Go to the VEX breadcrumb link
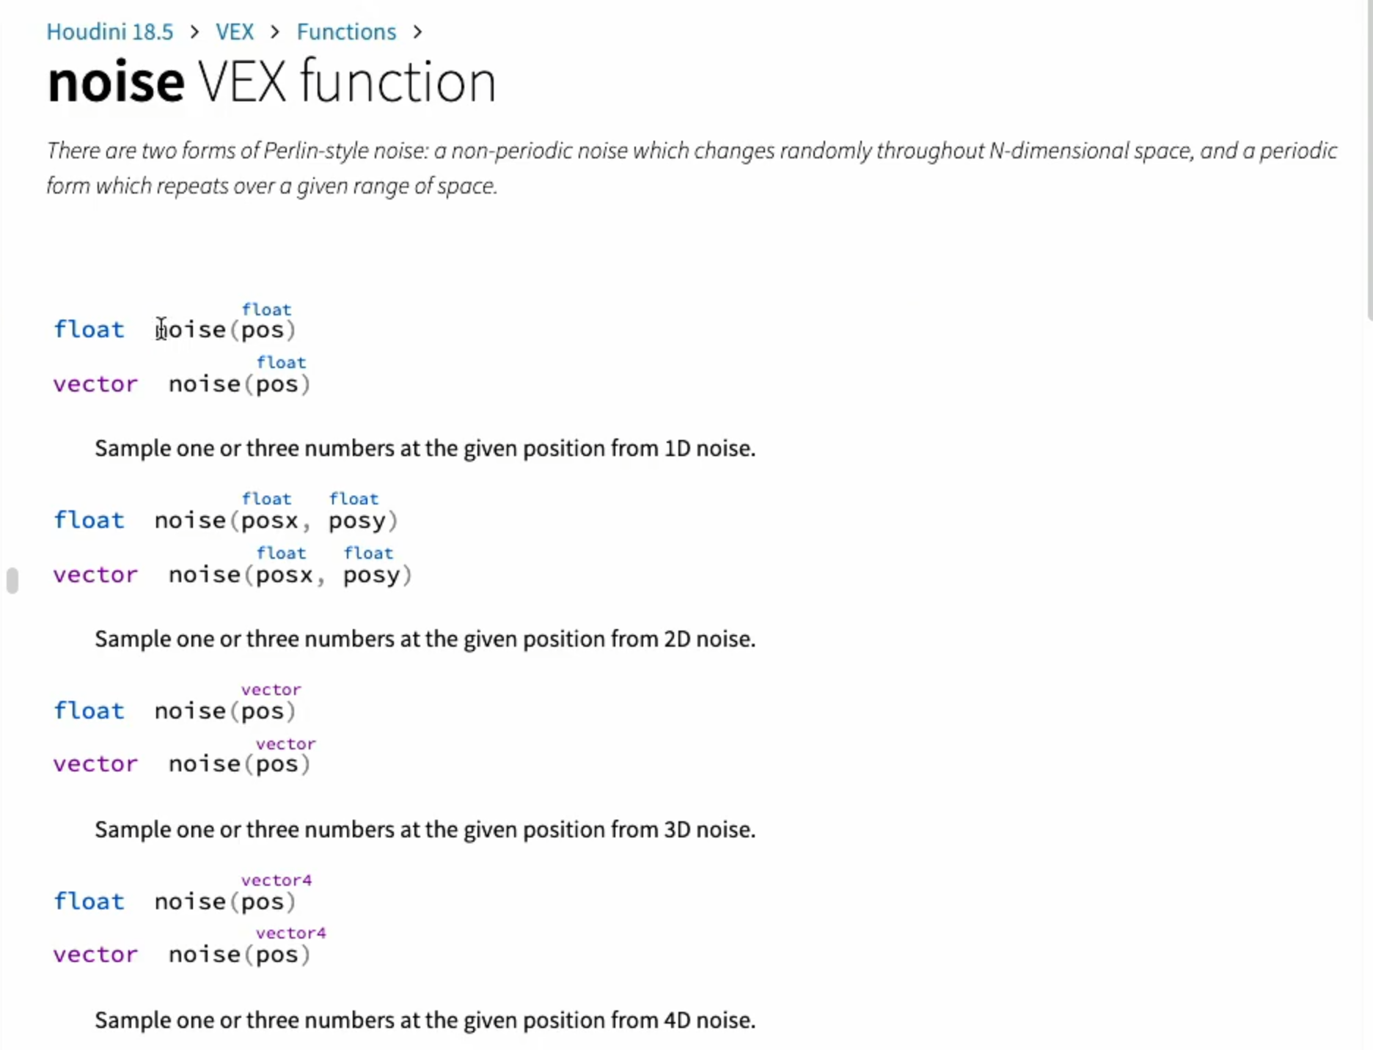 pos(235,32)
